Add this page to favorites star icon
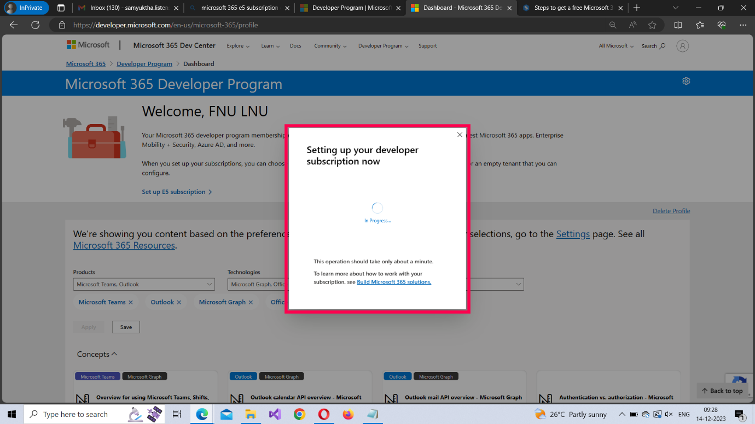Viewport: 755px width, 424px height. [652, 25]
